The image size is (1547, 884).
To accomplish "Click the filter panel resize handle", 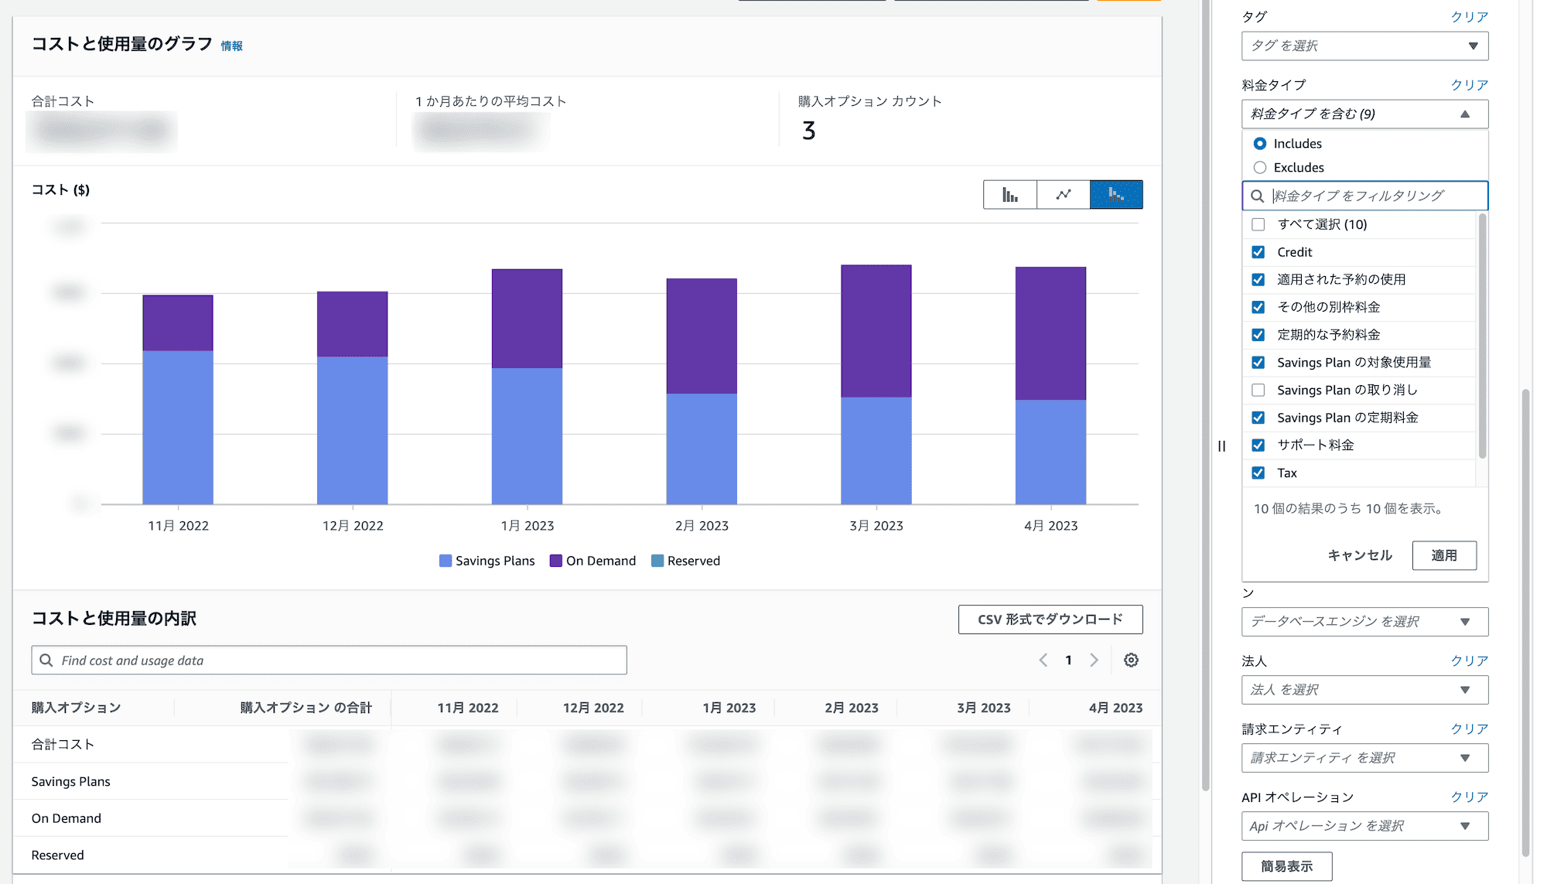I will pos(1221,446).
